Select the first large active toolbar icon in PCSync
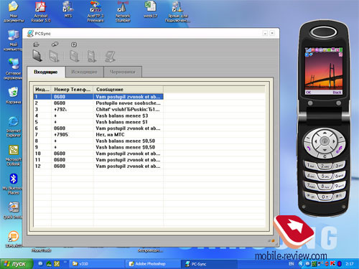Viewport: 359px width, 269px height. tap(37, 56)
